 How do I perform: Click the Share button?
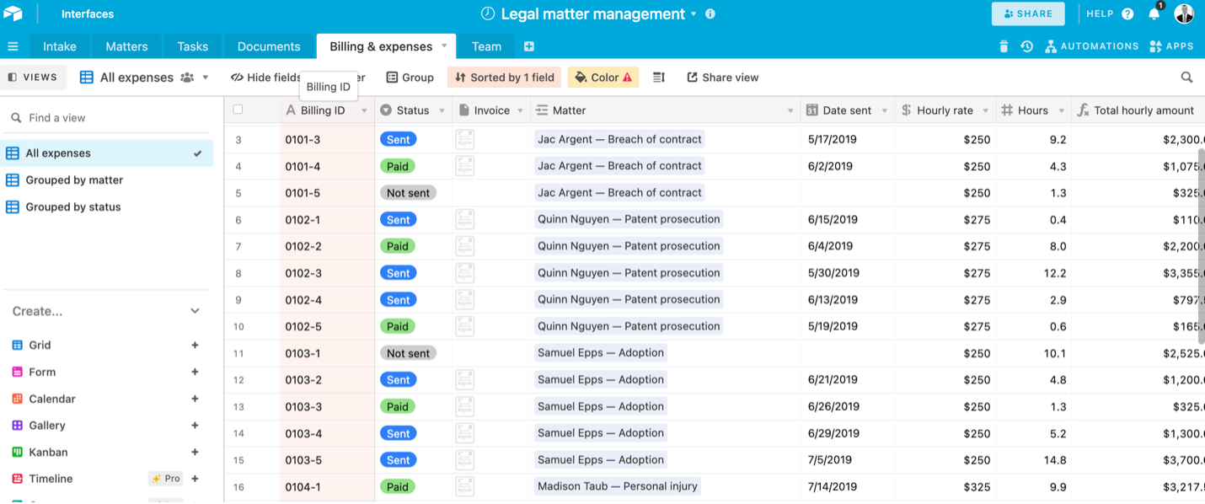pos(1028,14)
